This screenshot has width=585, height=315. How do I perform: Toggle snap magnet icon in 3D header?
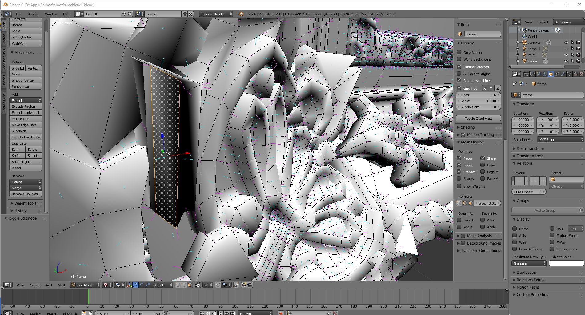coord(218,285)
